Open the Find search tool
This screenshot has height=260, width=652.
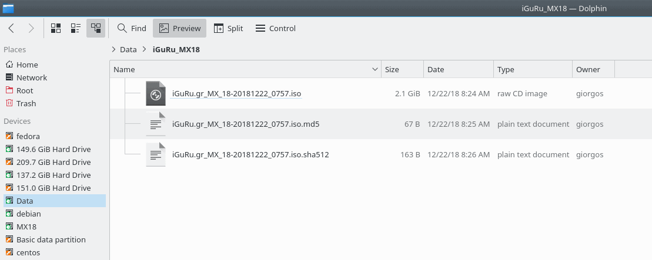pyautogui.click(x=132, y=28)
